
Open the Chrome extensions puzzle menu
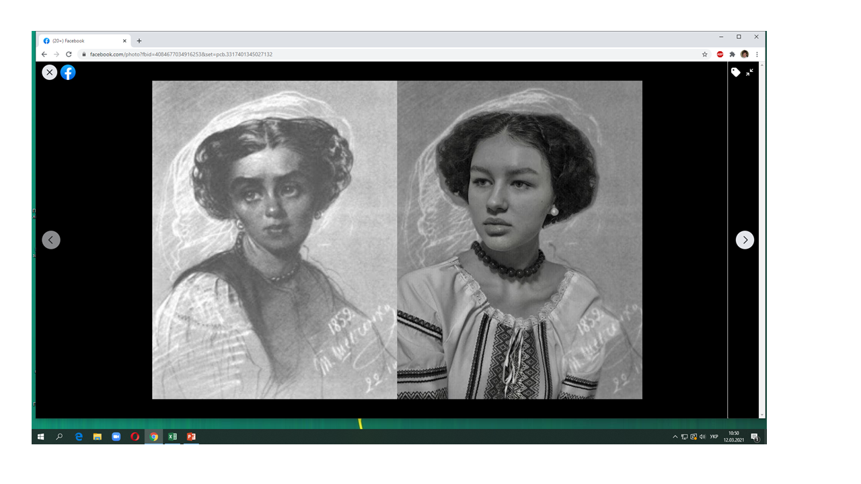(733, 54)
